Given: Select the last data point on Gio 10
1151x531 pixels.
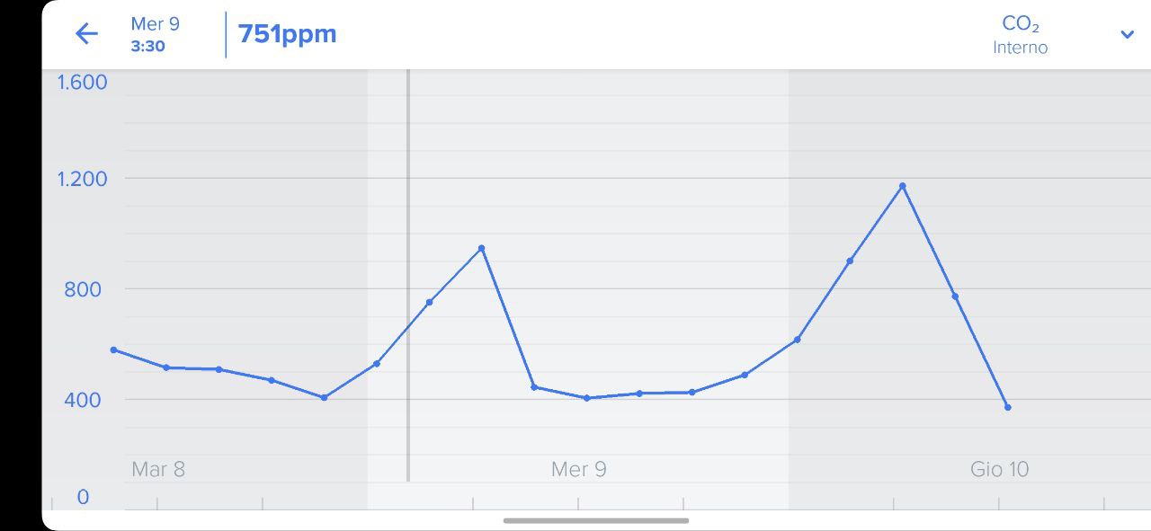Looking at the screenshot, I should pos(1007,408).
